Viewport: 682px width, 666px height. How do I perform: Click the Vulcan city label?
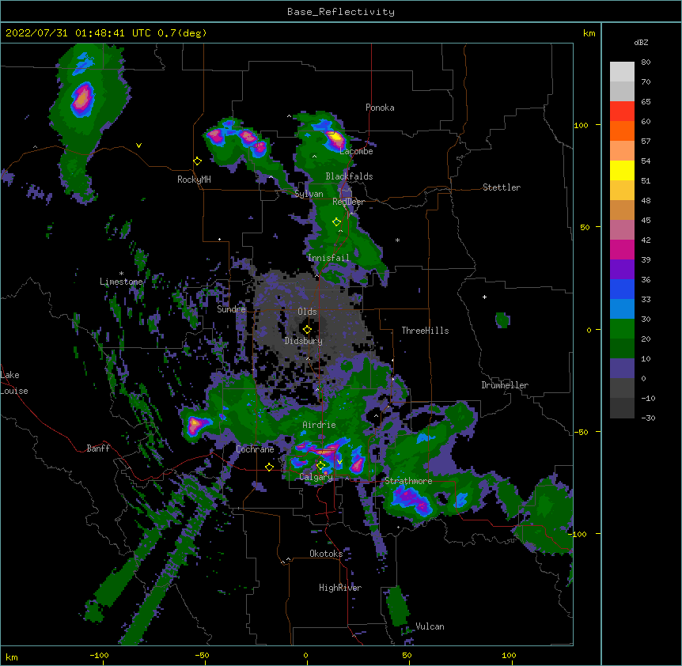(x=430, y=626)
